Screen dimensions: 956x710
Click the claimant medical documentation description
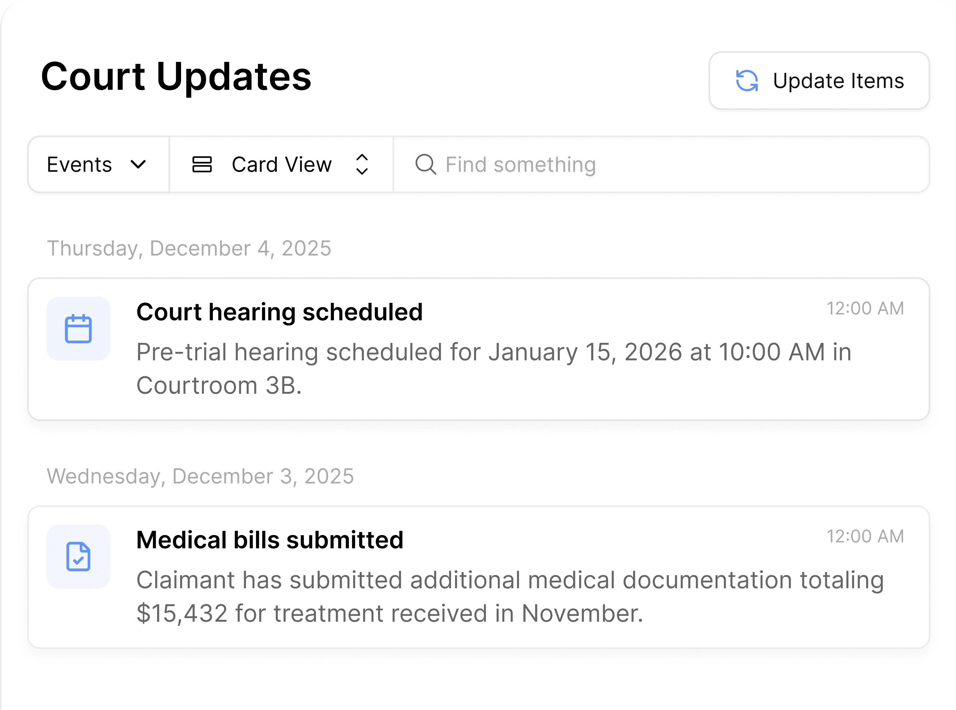(509, 596)
